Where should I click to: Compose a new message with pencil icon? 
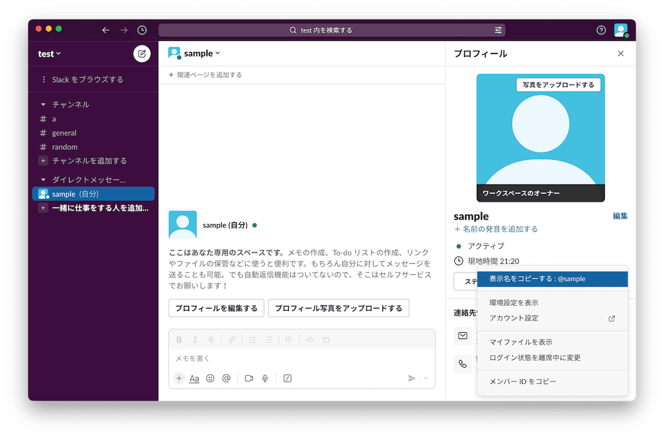[x=142, y=54]
